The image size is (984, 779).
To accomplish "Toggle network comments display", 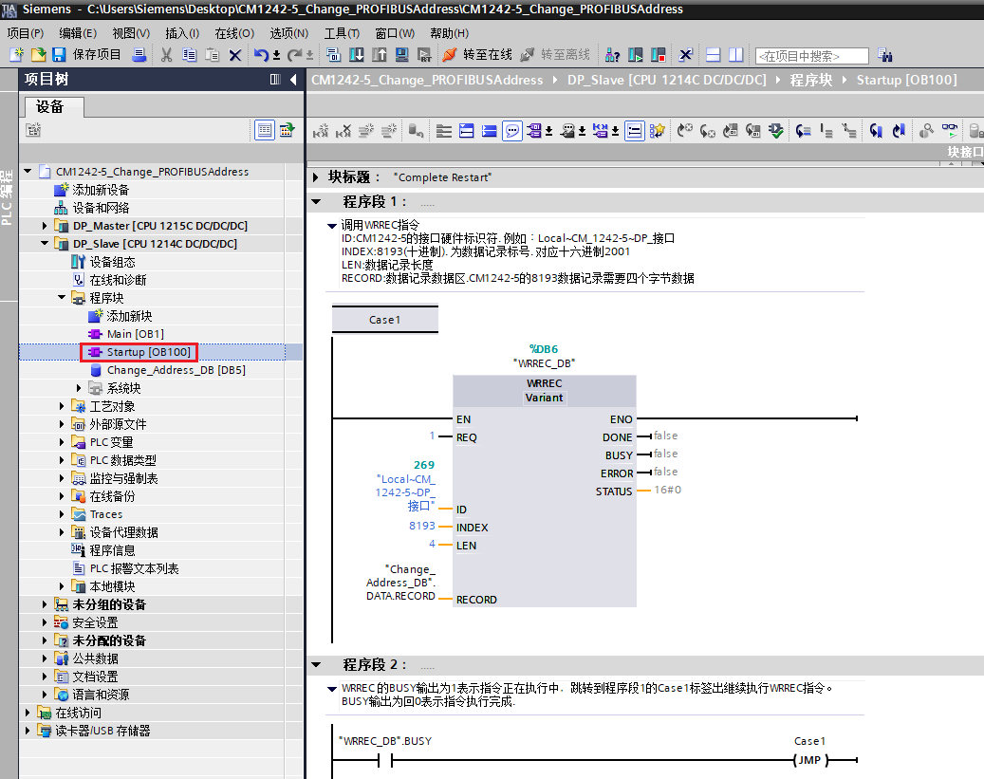I will [635, 131].
